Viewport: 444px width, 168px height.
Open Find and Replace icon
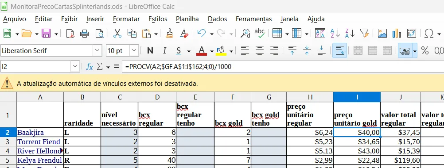pos(245,34)
